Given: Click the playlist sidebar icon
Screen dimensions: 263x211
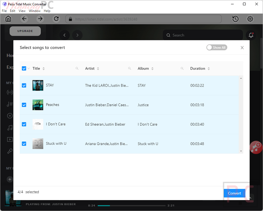Looking at the screenshot, I should coord(10,104).
